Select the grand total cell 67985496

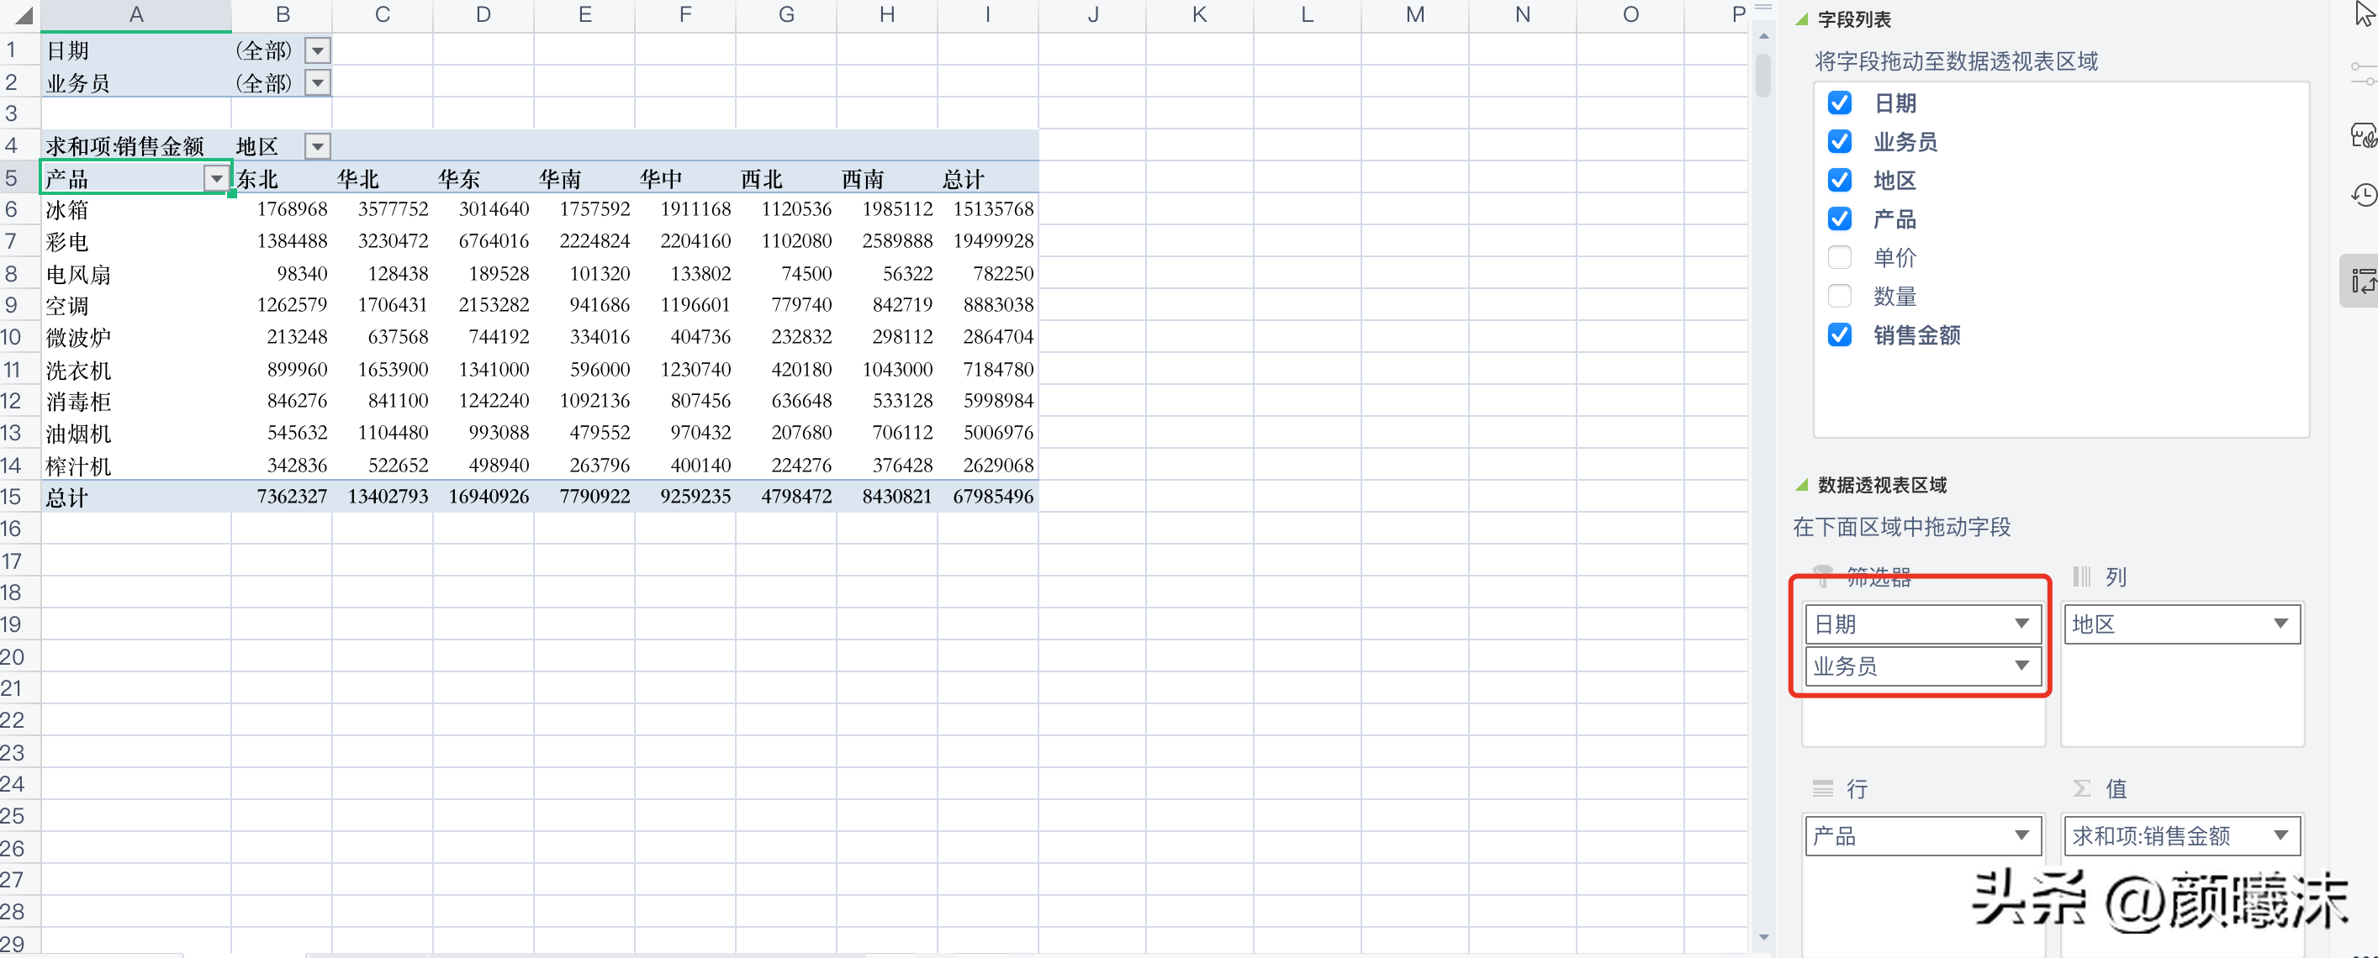point(988,497)
